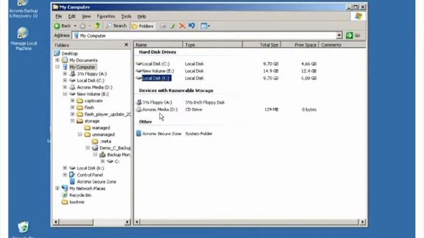Select Demo_C_Backup archive in tree

(x=115, y=148)
